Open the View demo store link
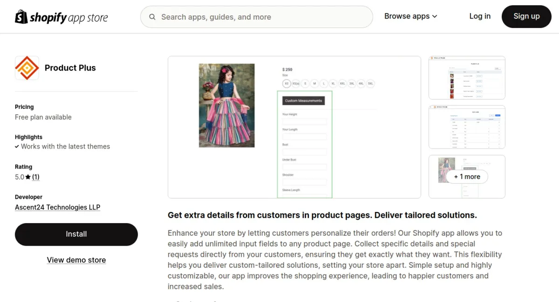Image resolution: width=559 pixels, height=302 pixels. tap(76, 260)
